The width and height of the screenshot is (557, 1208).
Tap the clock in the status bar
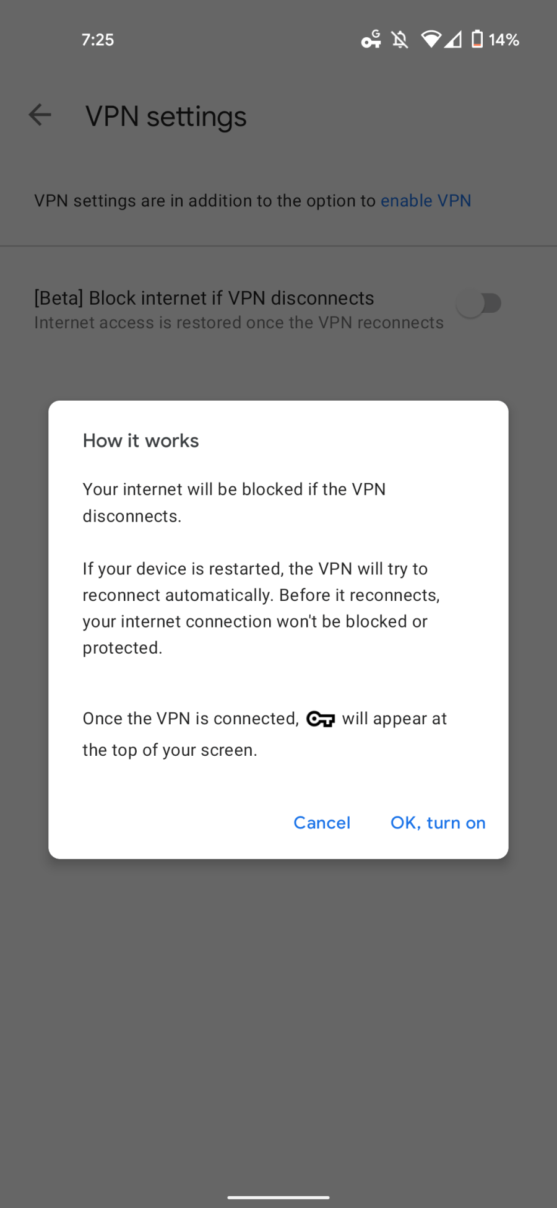[97, 40]
